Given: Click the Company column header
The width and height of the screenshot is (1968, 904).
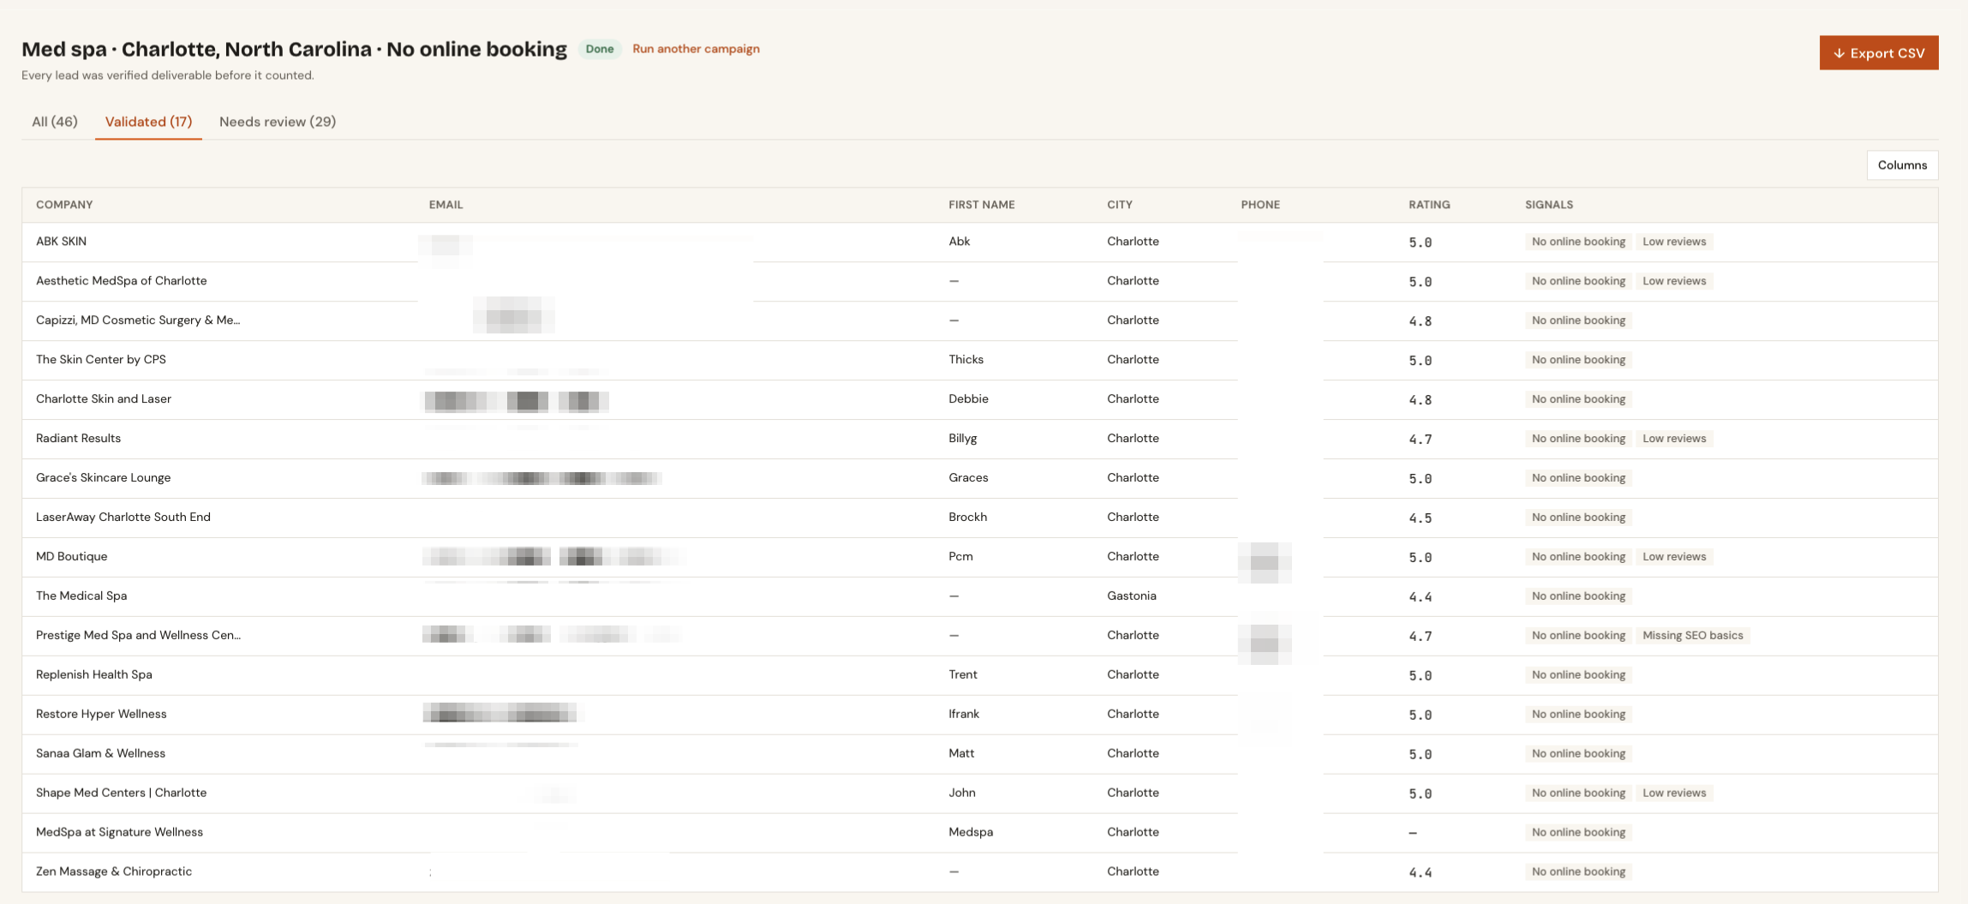Looking at the screenshot, I should click(64, 205).
